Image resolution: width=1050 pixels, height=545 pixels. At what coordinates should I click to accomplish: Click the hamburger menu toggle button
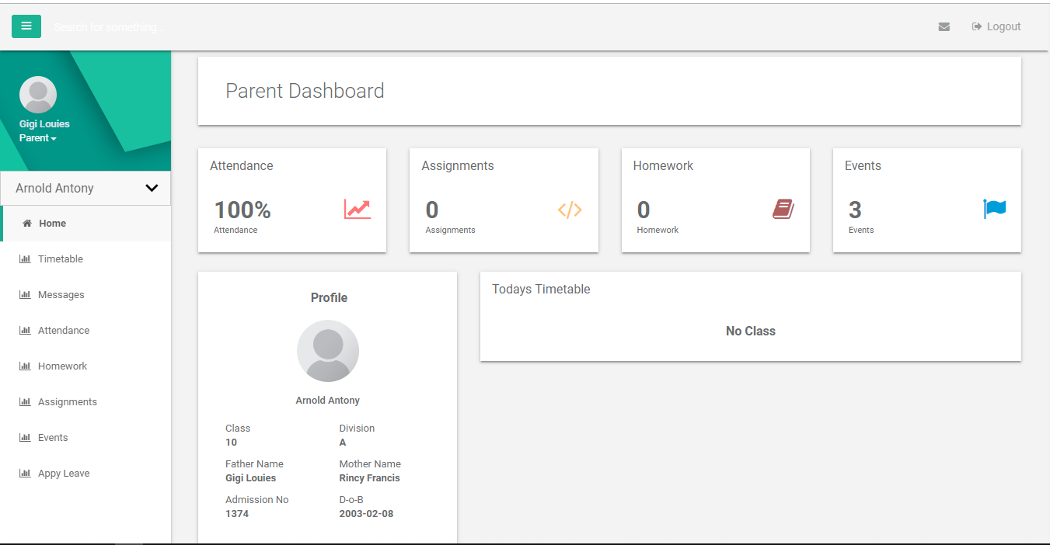tap(26, 26)
